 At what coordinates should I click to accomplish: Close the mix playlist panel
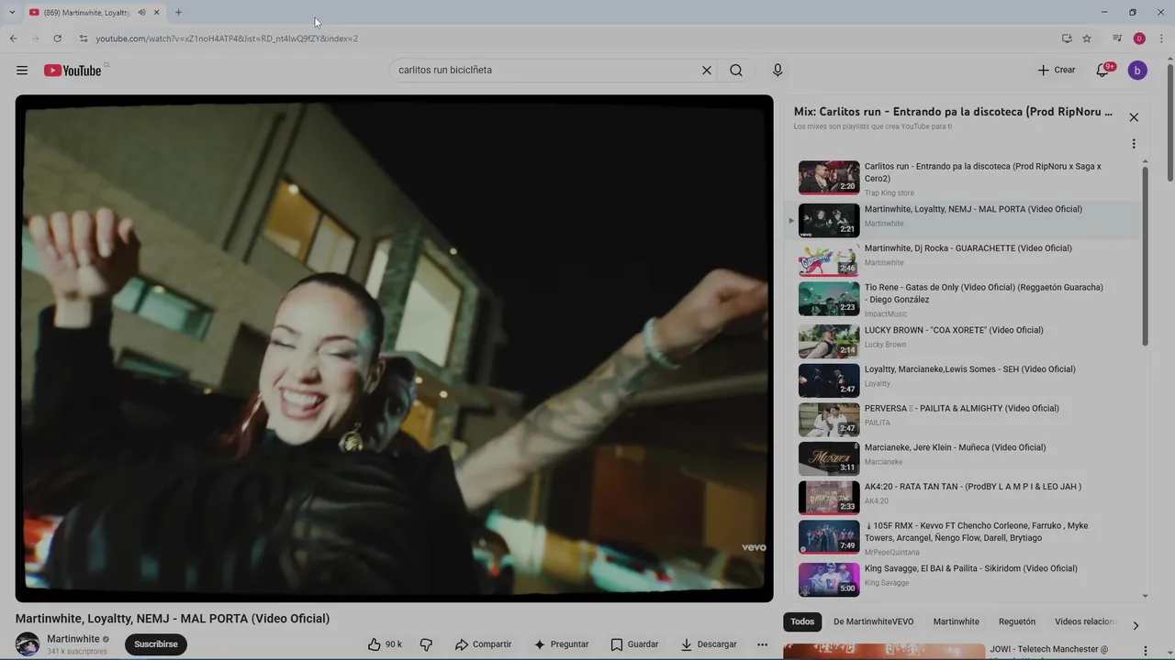pos(1134,117)
